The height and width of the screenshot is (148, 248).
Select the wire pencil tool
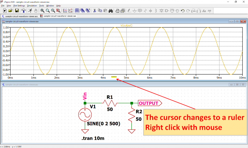[x=129, y=11]
